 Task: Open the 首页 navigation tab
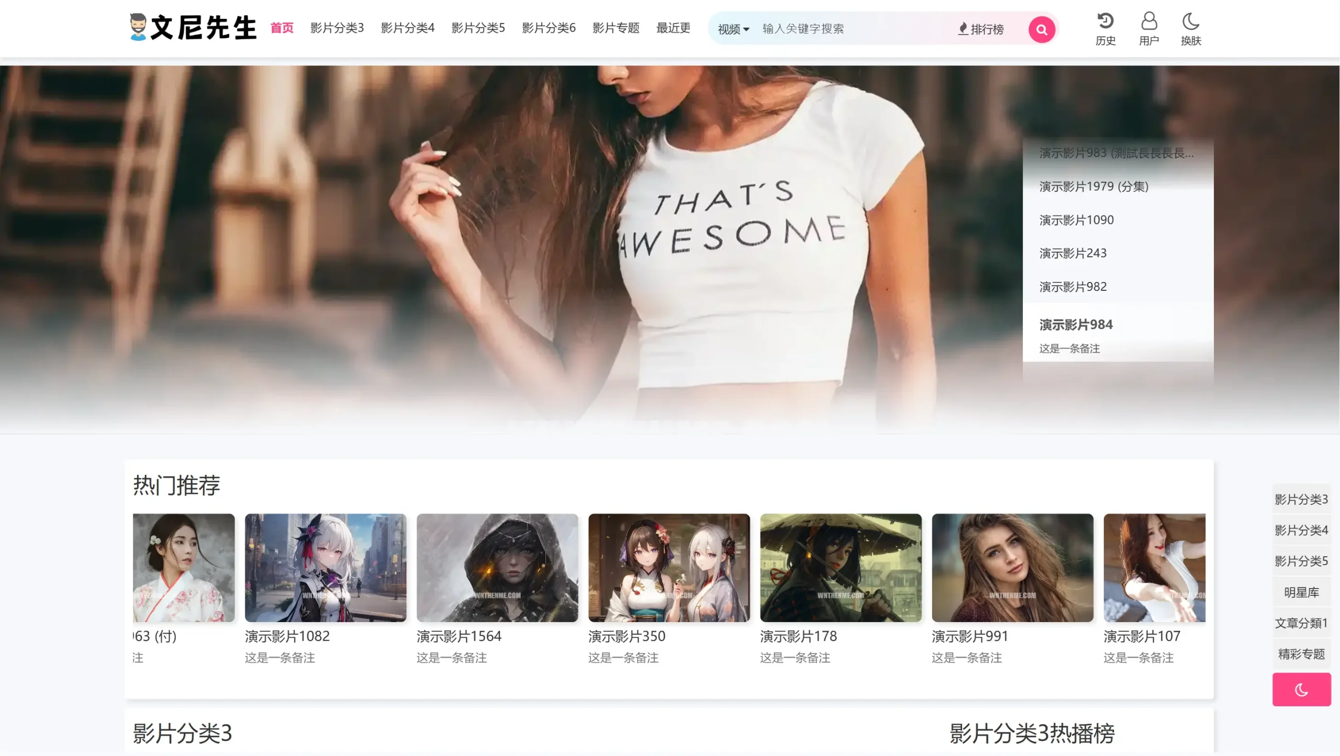click(282, 28)
